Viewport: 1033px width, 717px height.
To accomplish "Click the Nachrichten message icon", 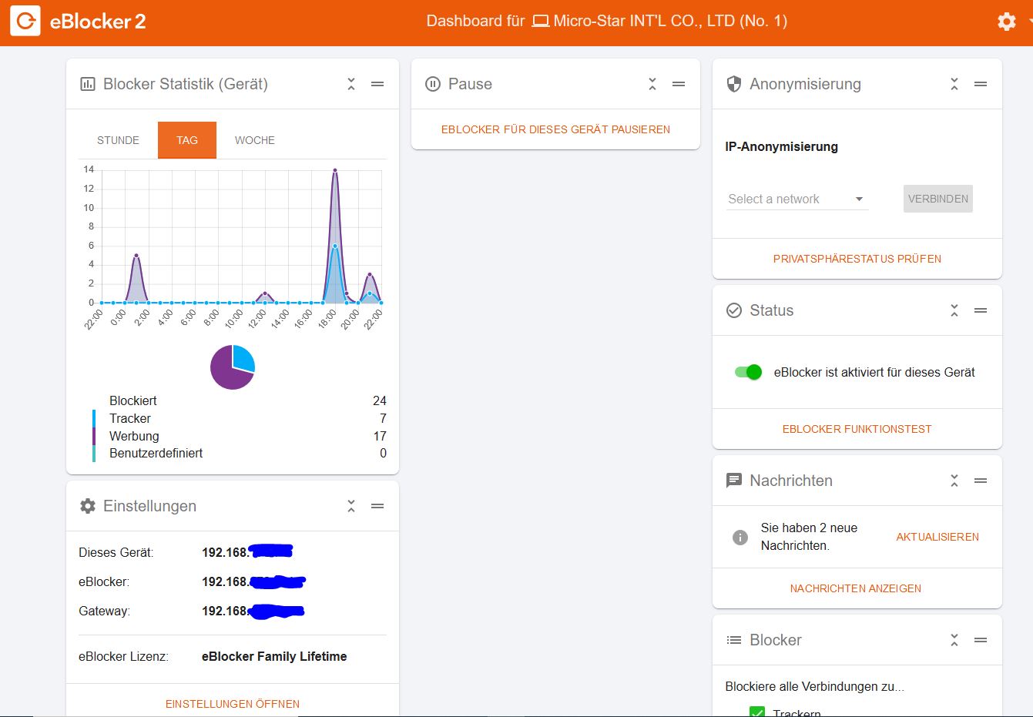I will coord(734,481).
